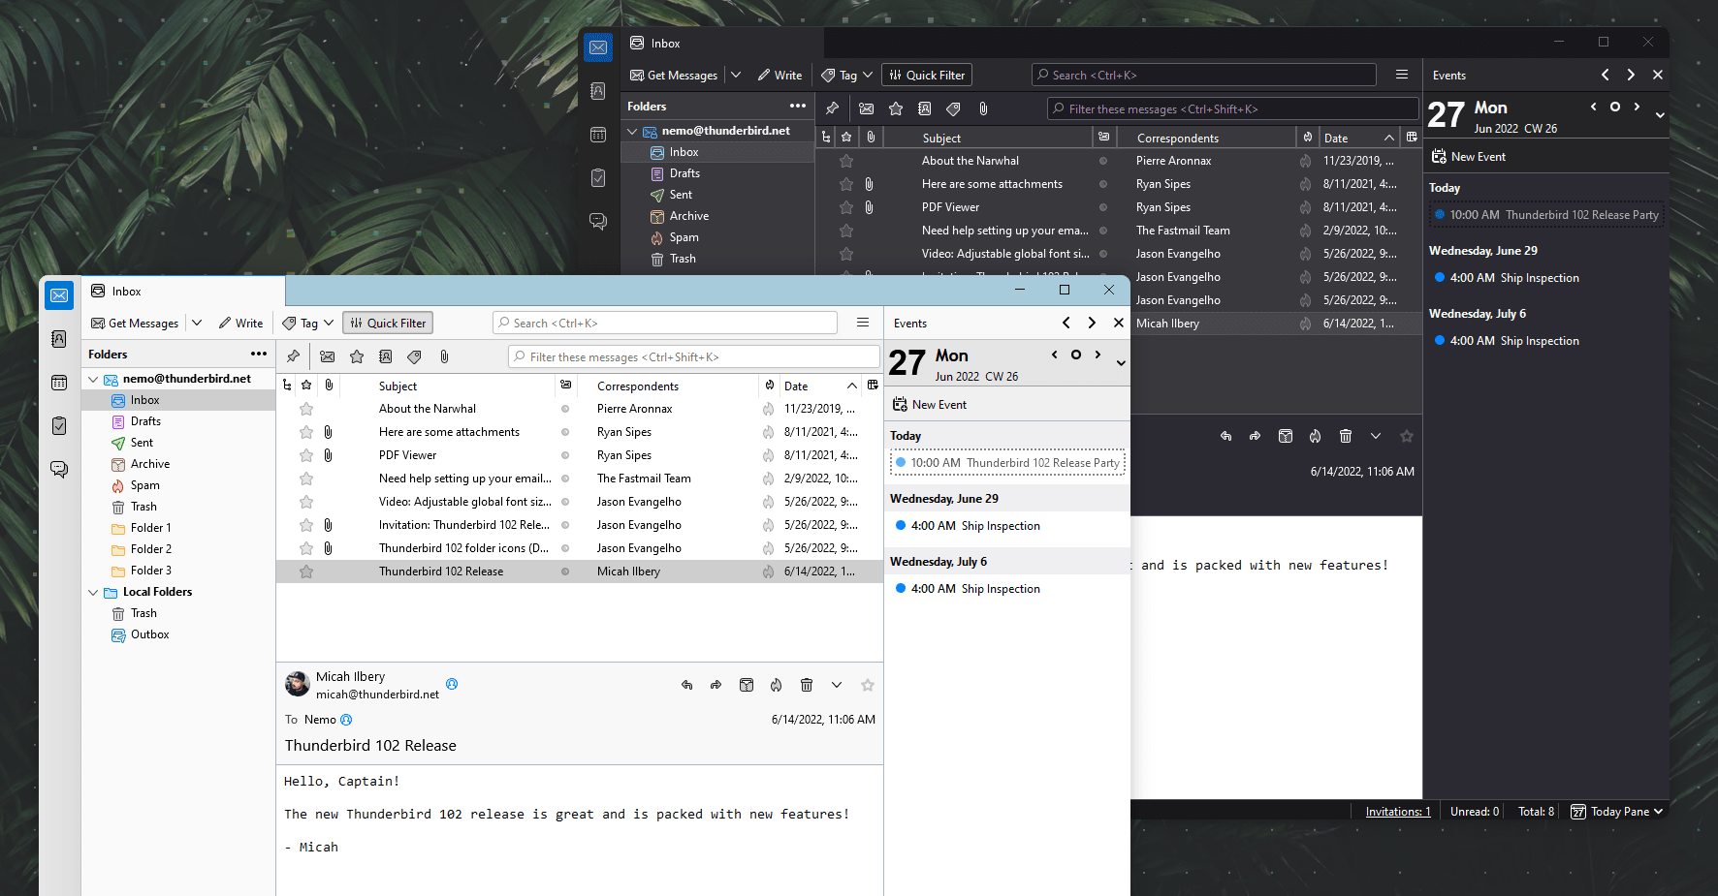Click the Write button in the light window

(240, 324)
